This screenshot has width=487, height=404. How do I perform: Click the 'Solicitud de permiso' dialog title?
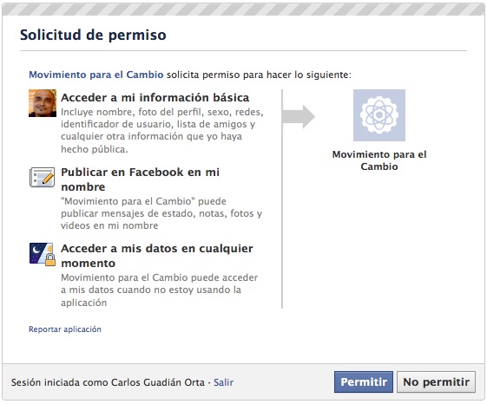pyautogui.click(x=93, y=35)
